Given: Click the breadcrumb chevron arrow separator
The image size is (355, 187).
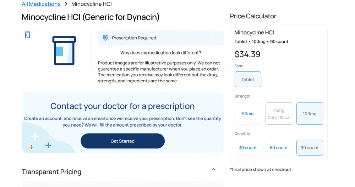Looking at the screenshot, I should 66,4.
